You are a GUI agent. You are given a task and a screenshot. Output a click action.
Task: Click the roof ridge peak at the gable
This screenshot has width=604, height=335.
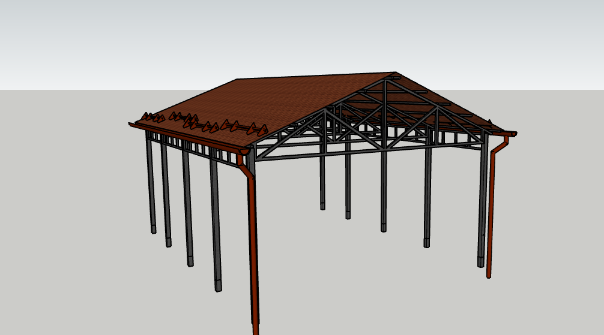(394, 74)
